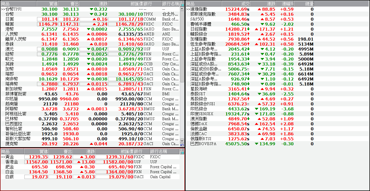Select the 那斯達克指數 row
This screenshot has width=370, height=191.
250,14
